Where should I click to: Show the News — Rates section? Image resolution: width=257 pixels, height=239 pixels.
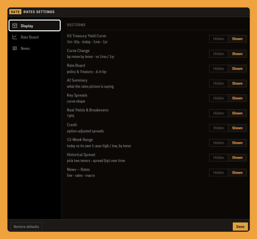pos(237,172)
